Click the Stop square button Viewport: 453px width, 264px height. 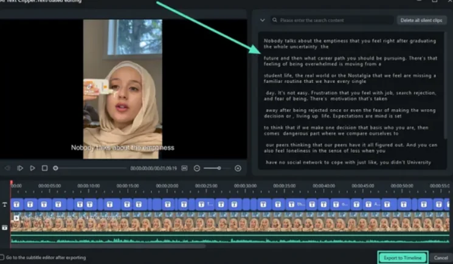pos(44,168)
